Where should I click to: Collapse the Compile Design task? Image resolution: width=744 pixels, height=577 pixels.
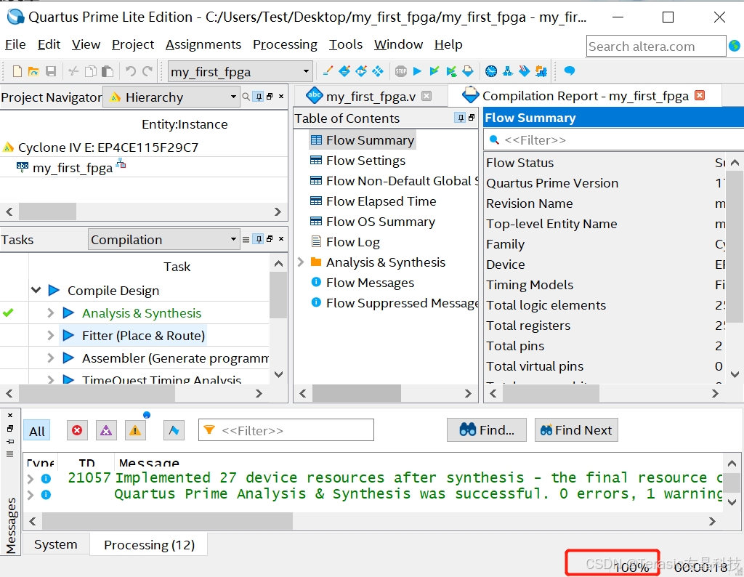[36, 290]
